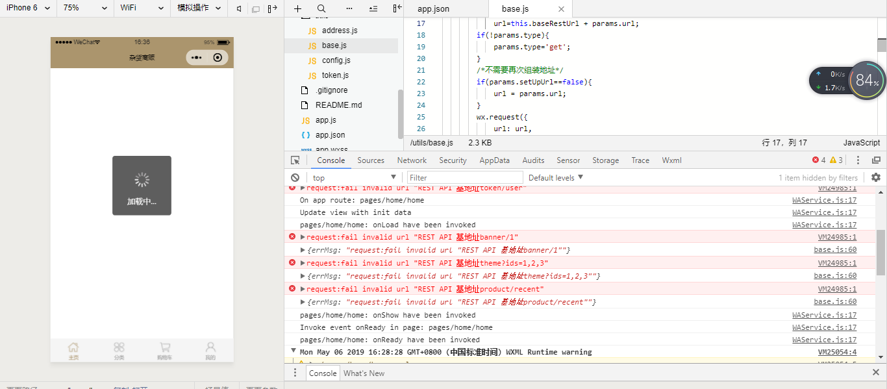Switch to the Audits tab

pos(534,160)
